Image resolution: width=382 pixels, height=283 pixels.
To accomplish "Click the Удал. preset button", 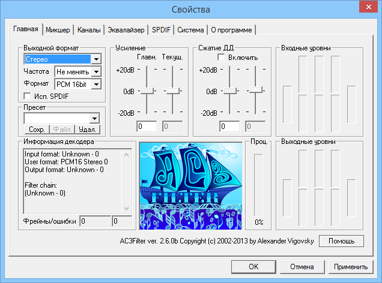I will point(87,130).
